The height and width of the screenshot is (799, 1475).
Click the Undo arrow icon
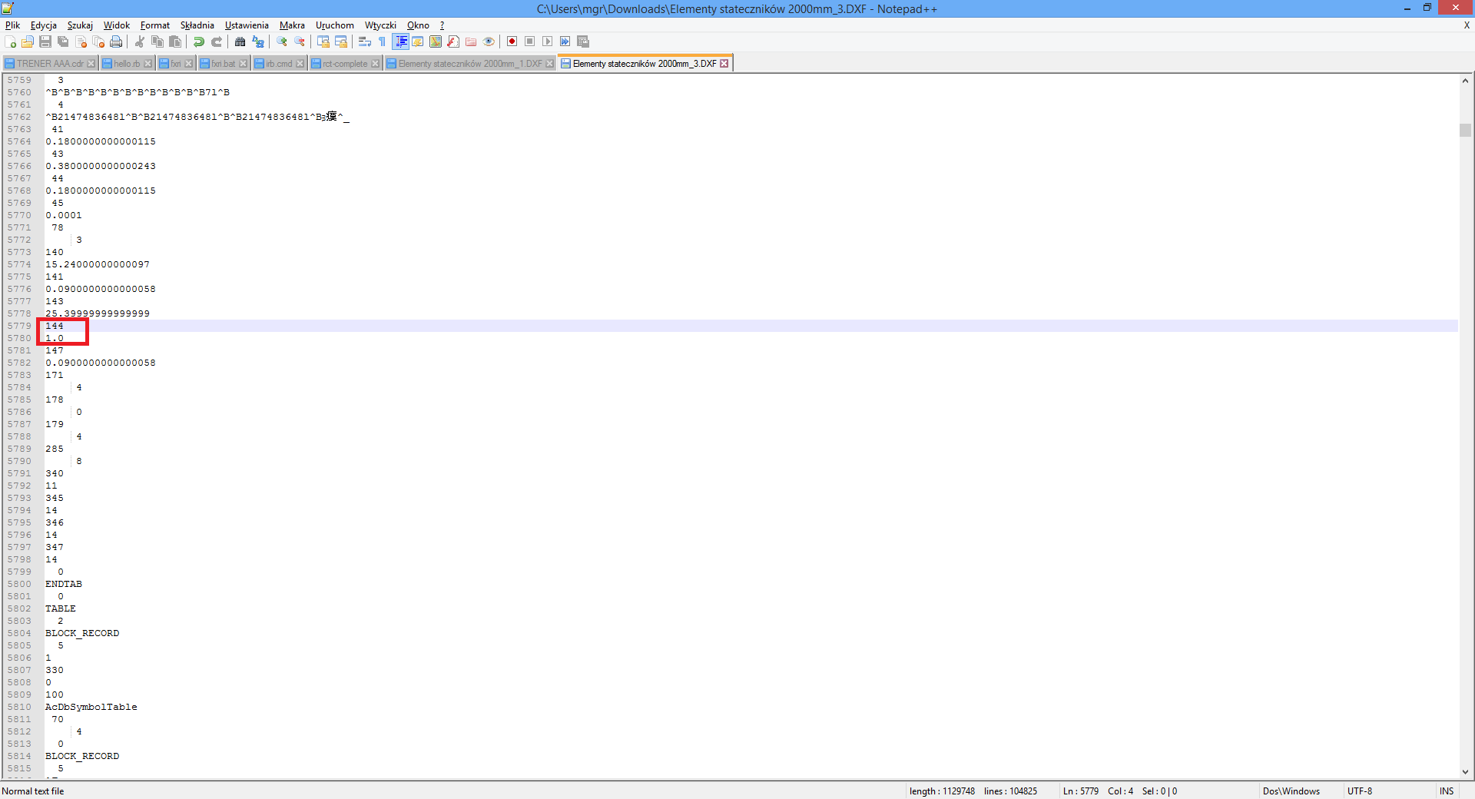tap(199, 41)
